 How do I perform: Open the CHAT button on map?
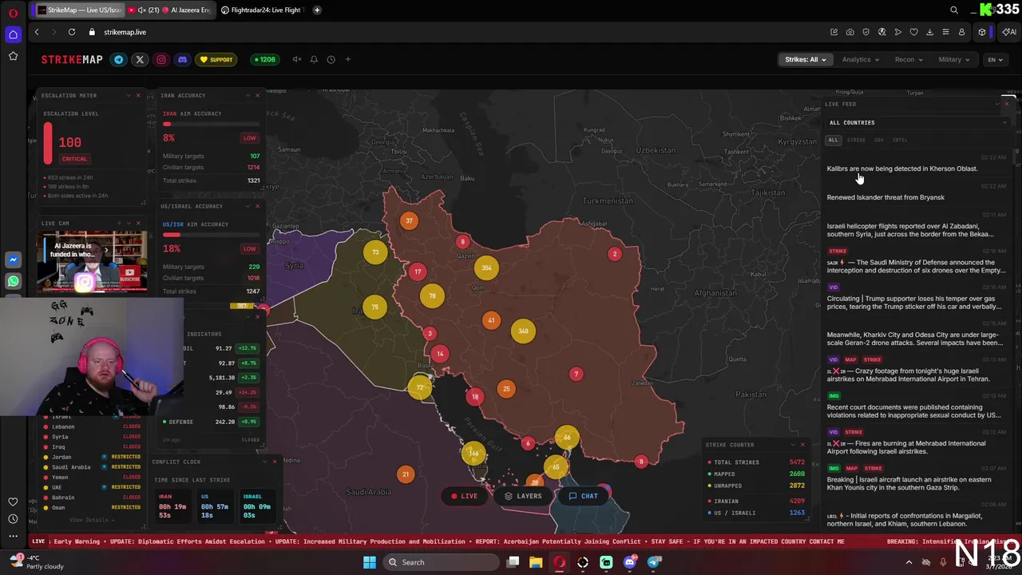pyautogui.click(x=583, y=496)
